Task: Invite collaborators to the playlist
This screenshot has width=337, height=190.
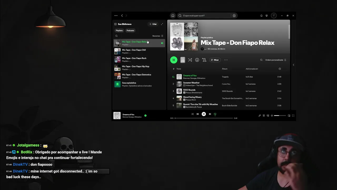Action: click(x=204, y=60)
